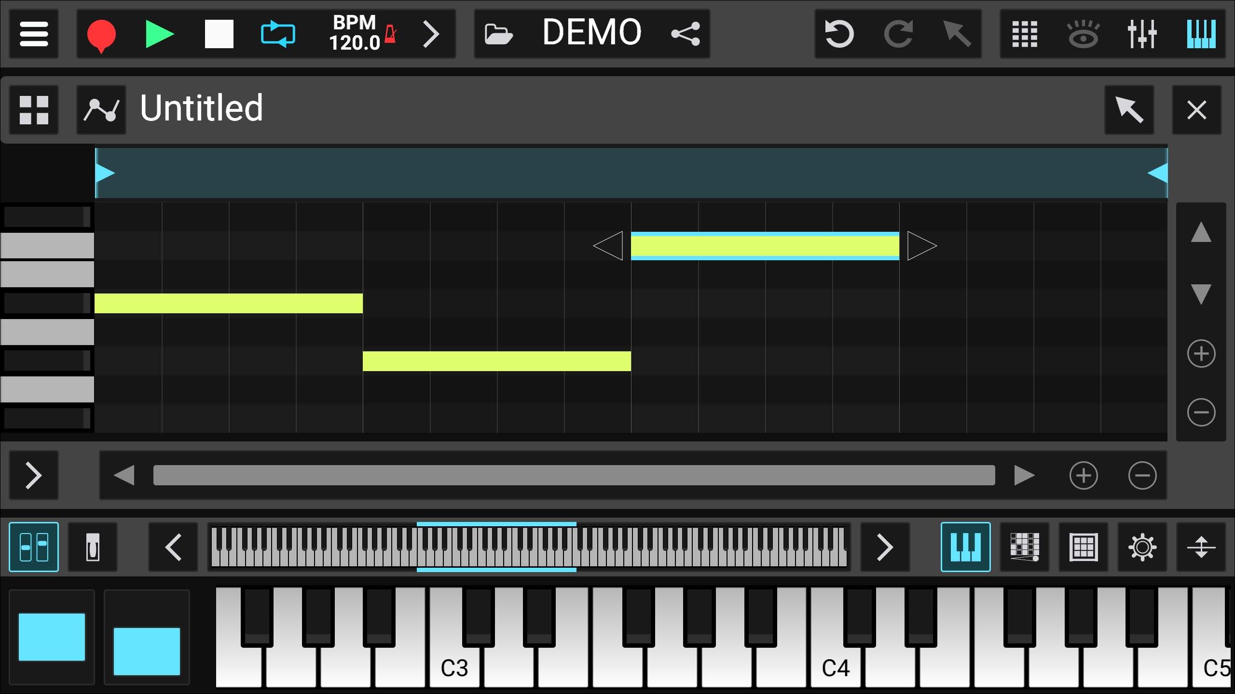Zoom out horizontally on the timeline

(x=1142, y=476)
